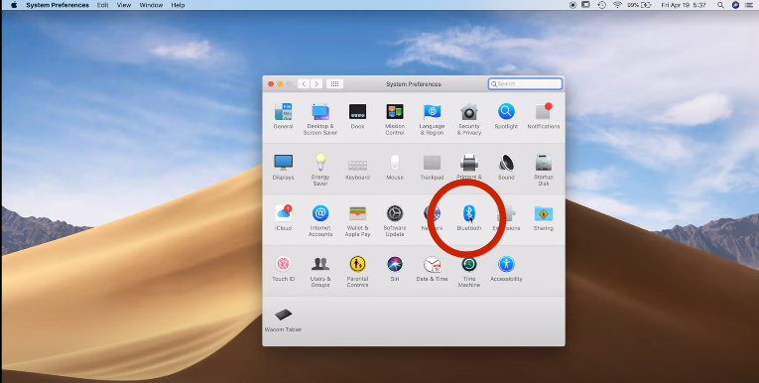Viewport: 759px width, 383px height.
Task: Open the Help menu
Action: click(178, 5)
